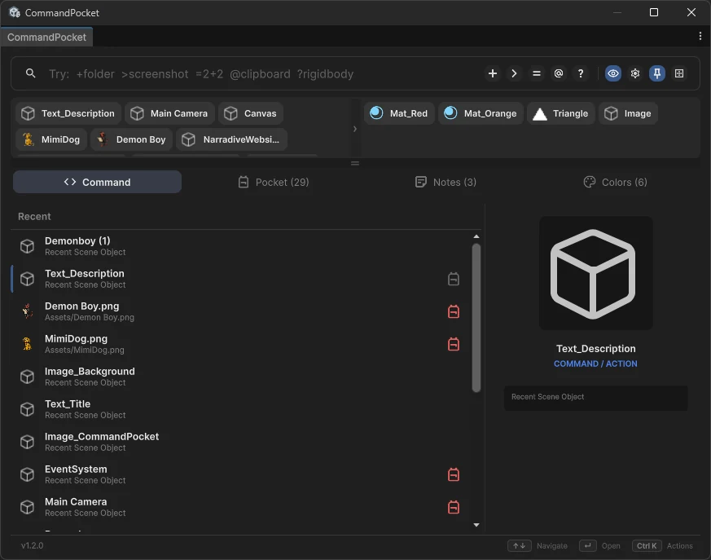The height and width of the screenshot is (560, 711).
Task: Click the MimiDog.png sprite thumbnail icon
Action: pyautogui.click(x=27, y=344)
